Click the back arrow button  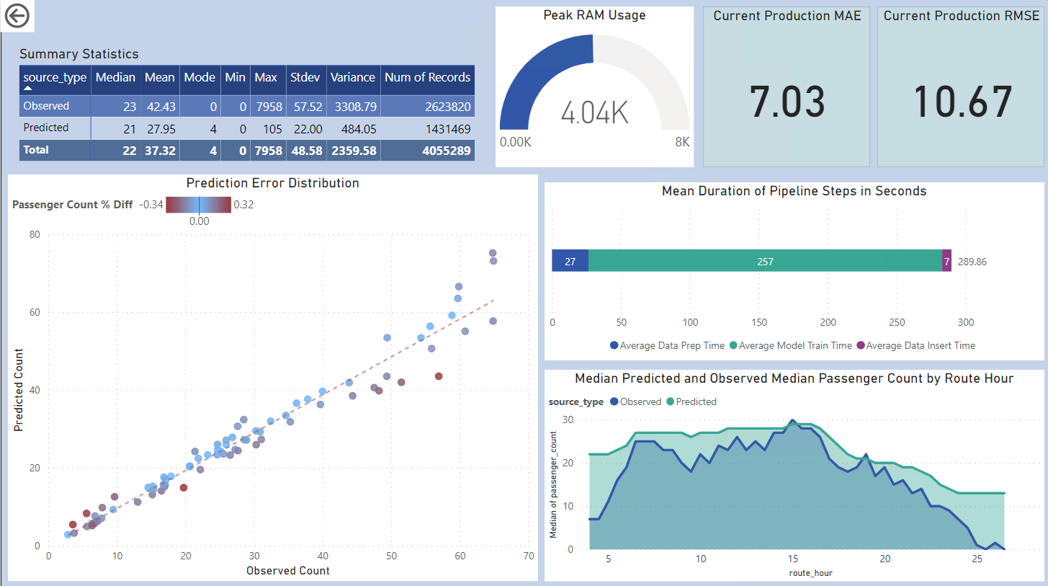pos(16,15)
